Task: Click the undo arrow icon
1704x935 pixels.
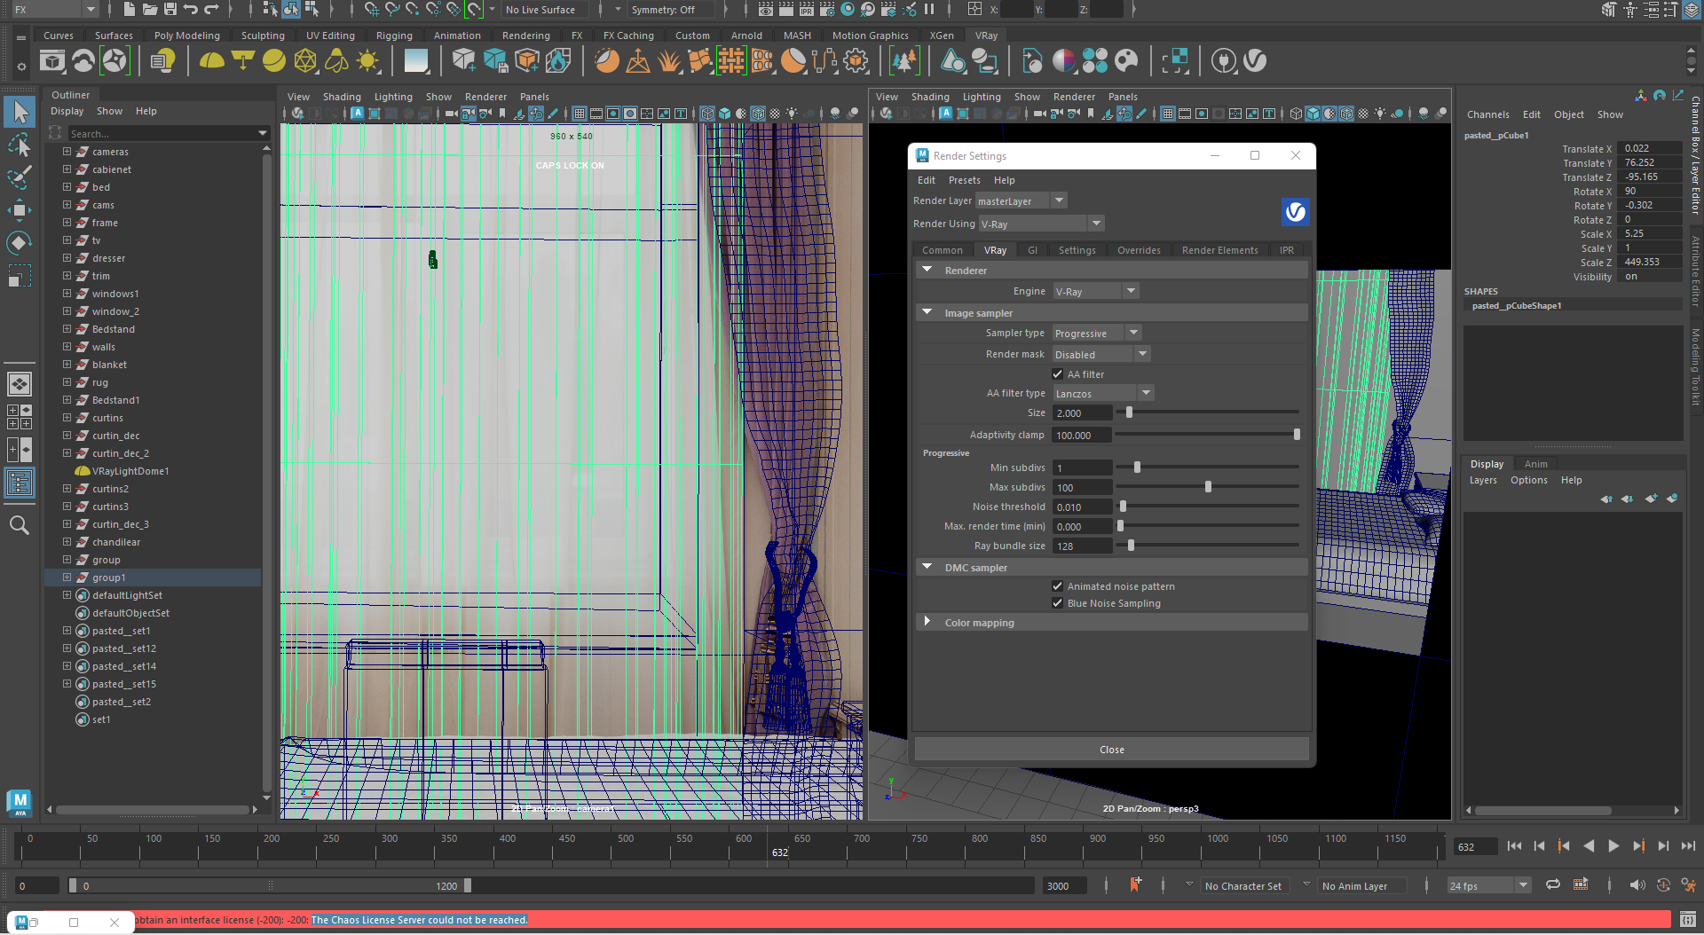Action: [x=191, y=10]
